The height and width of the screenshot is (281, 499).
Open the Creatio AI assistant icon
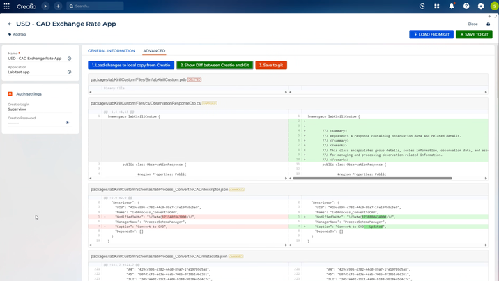(x=422, y=6)
